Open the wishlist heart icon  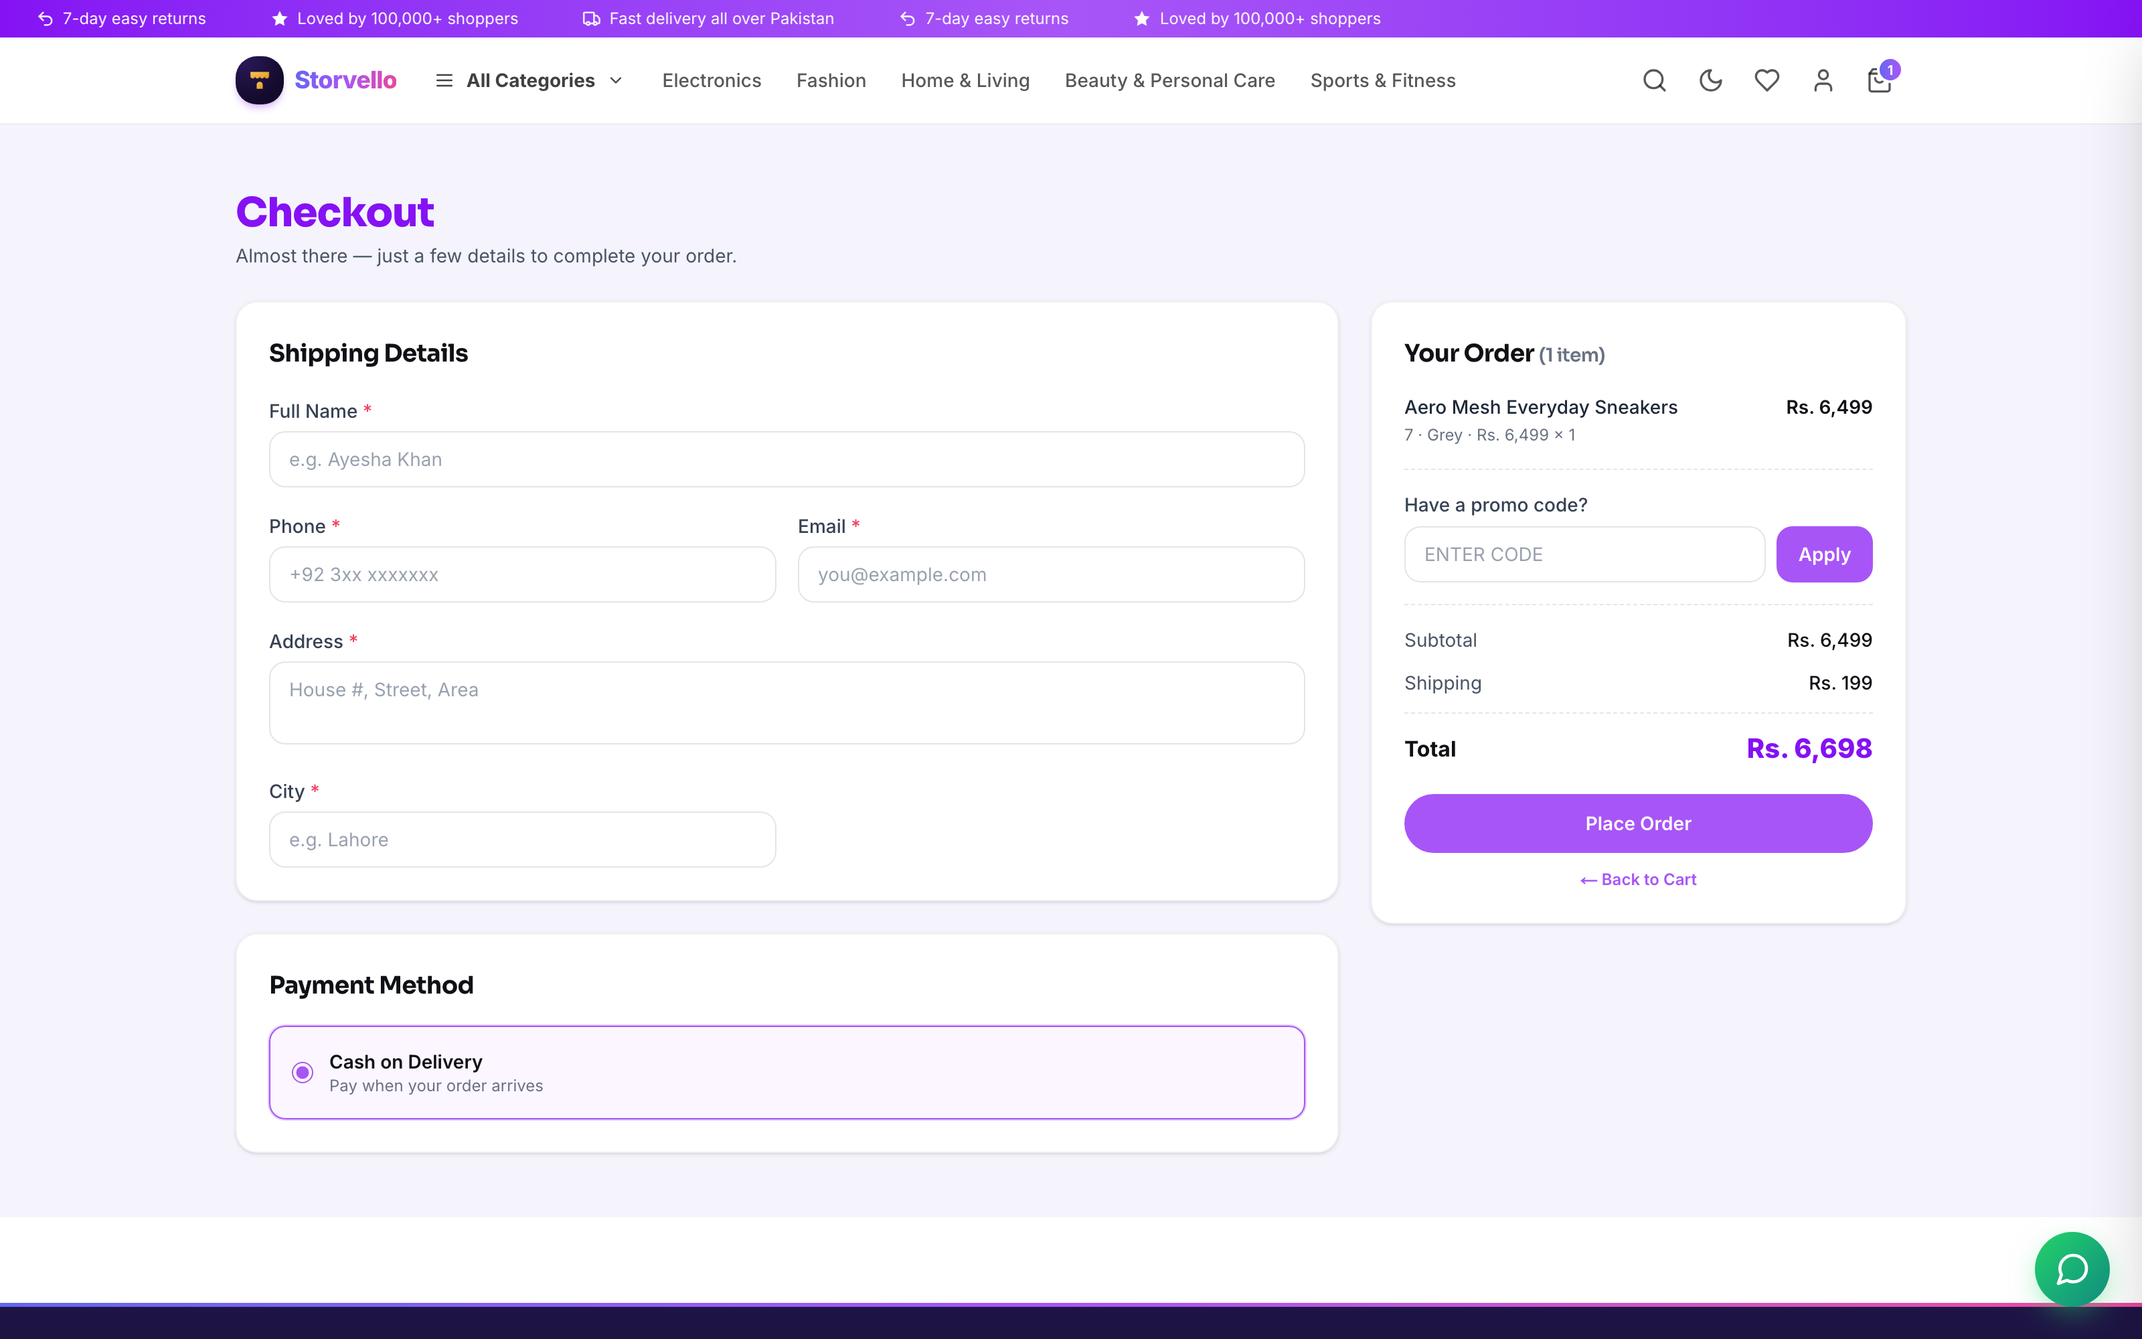tap(1766, 80)
